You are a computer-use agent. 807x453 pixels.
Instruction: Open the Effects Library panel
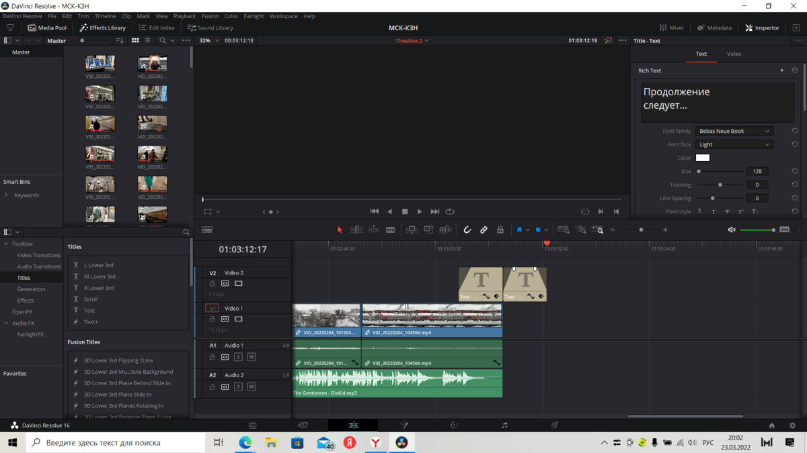pyautogui.click(x=102, y=28)
